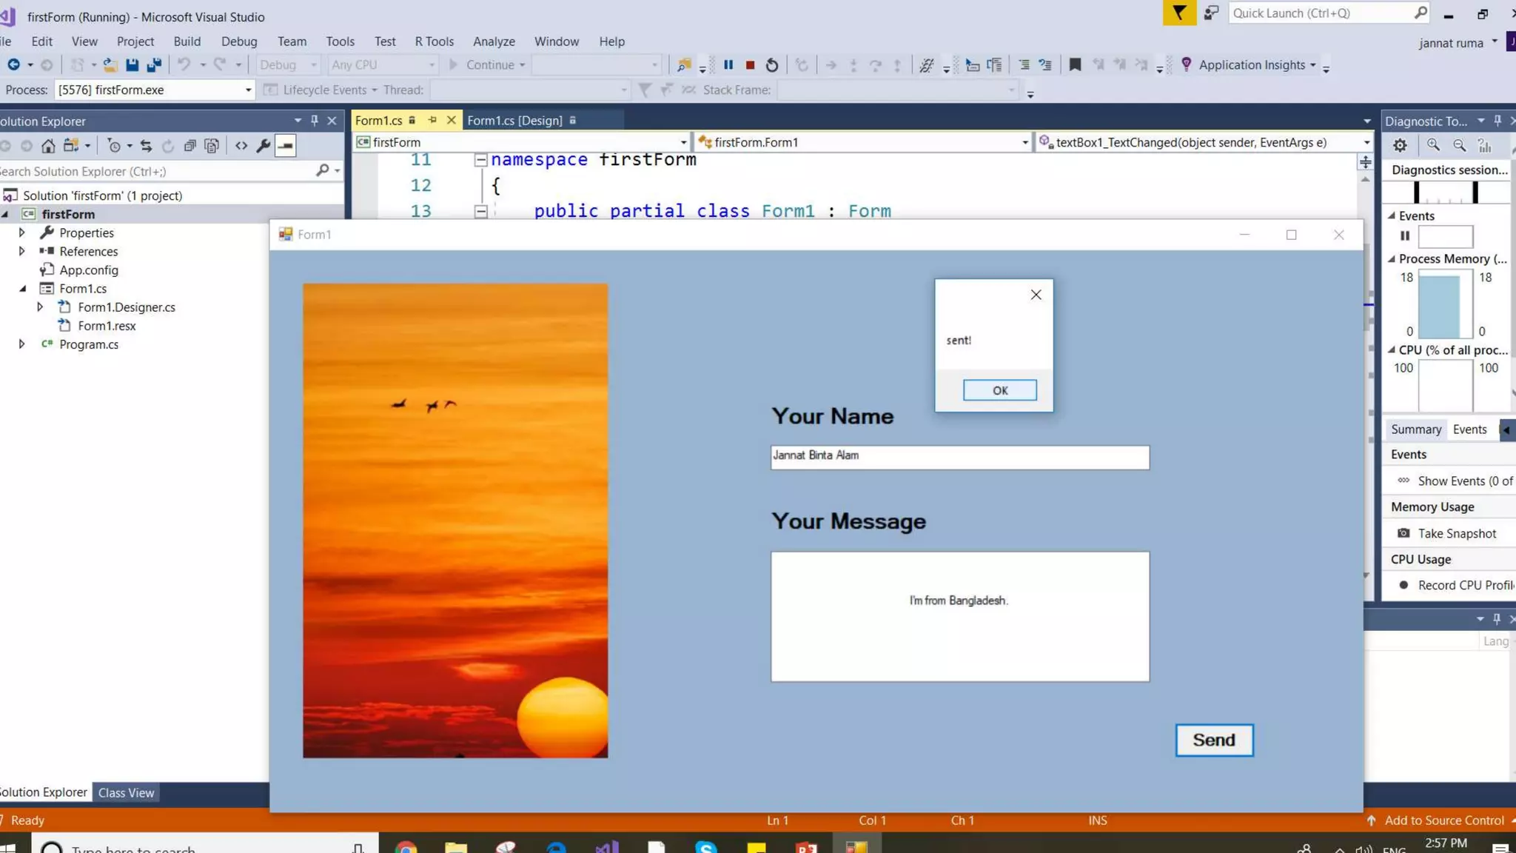The width and height of the screenshot is (1516, 853).
Task: Pause execution using Break All icon
Action: [x=728, y=65]
